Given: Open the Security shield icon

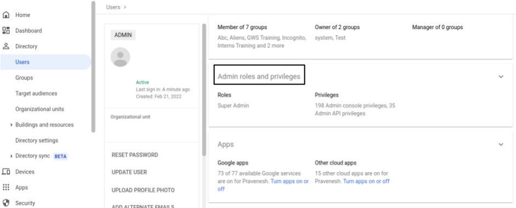Looking at the screenshot, I should pyautogui.click(x=6, y=203).
